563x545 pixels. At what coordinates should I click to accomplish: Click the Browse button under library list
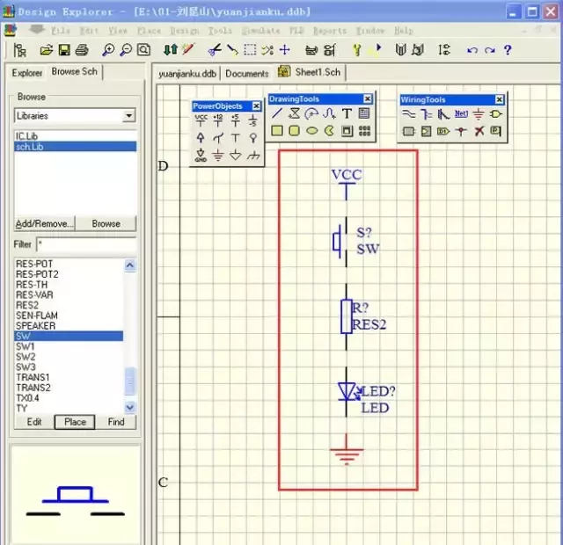[106, 224]
